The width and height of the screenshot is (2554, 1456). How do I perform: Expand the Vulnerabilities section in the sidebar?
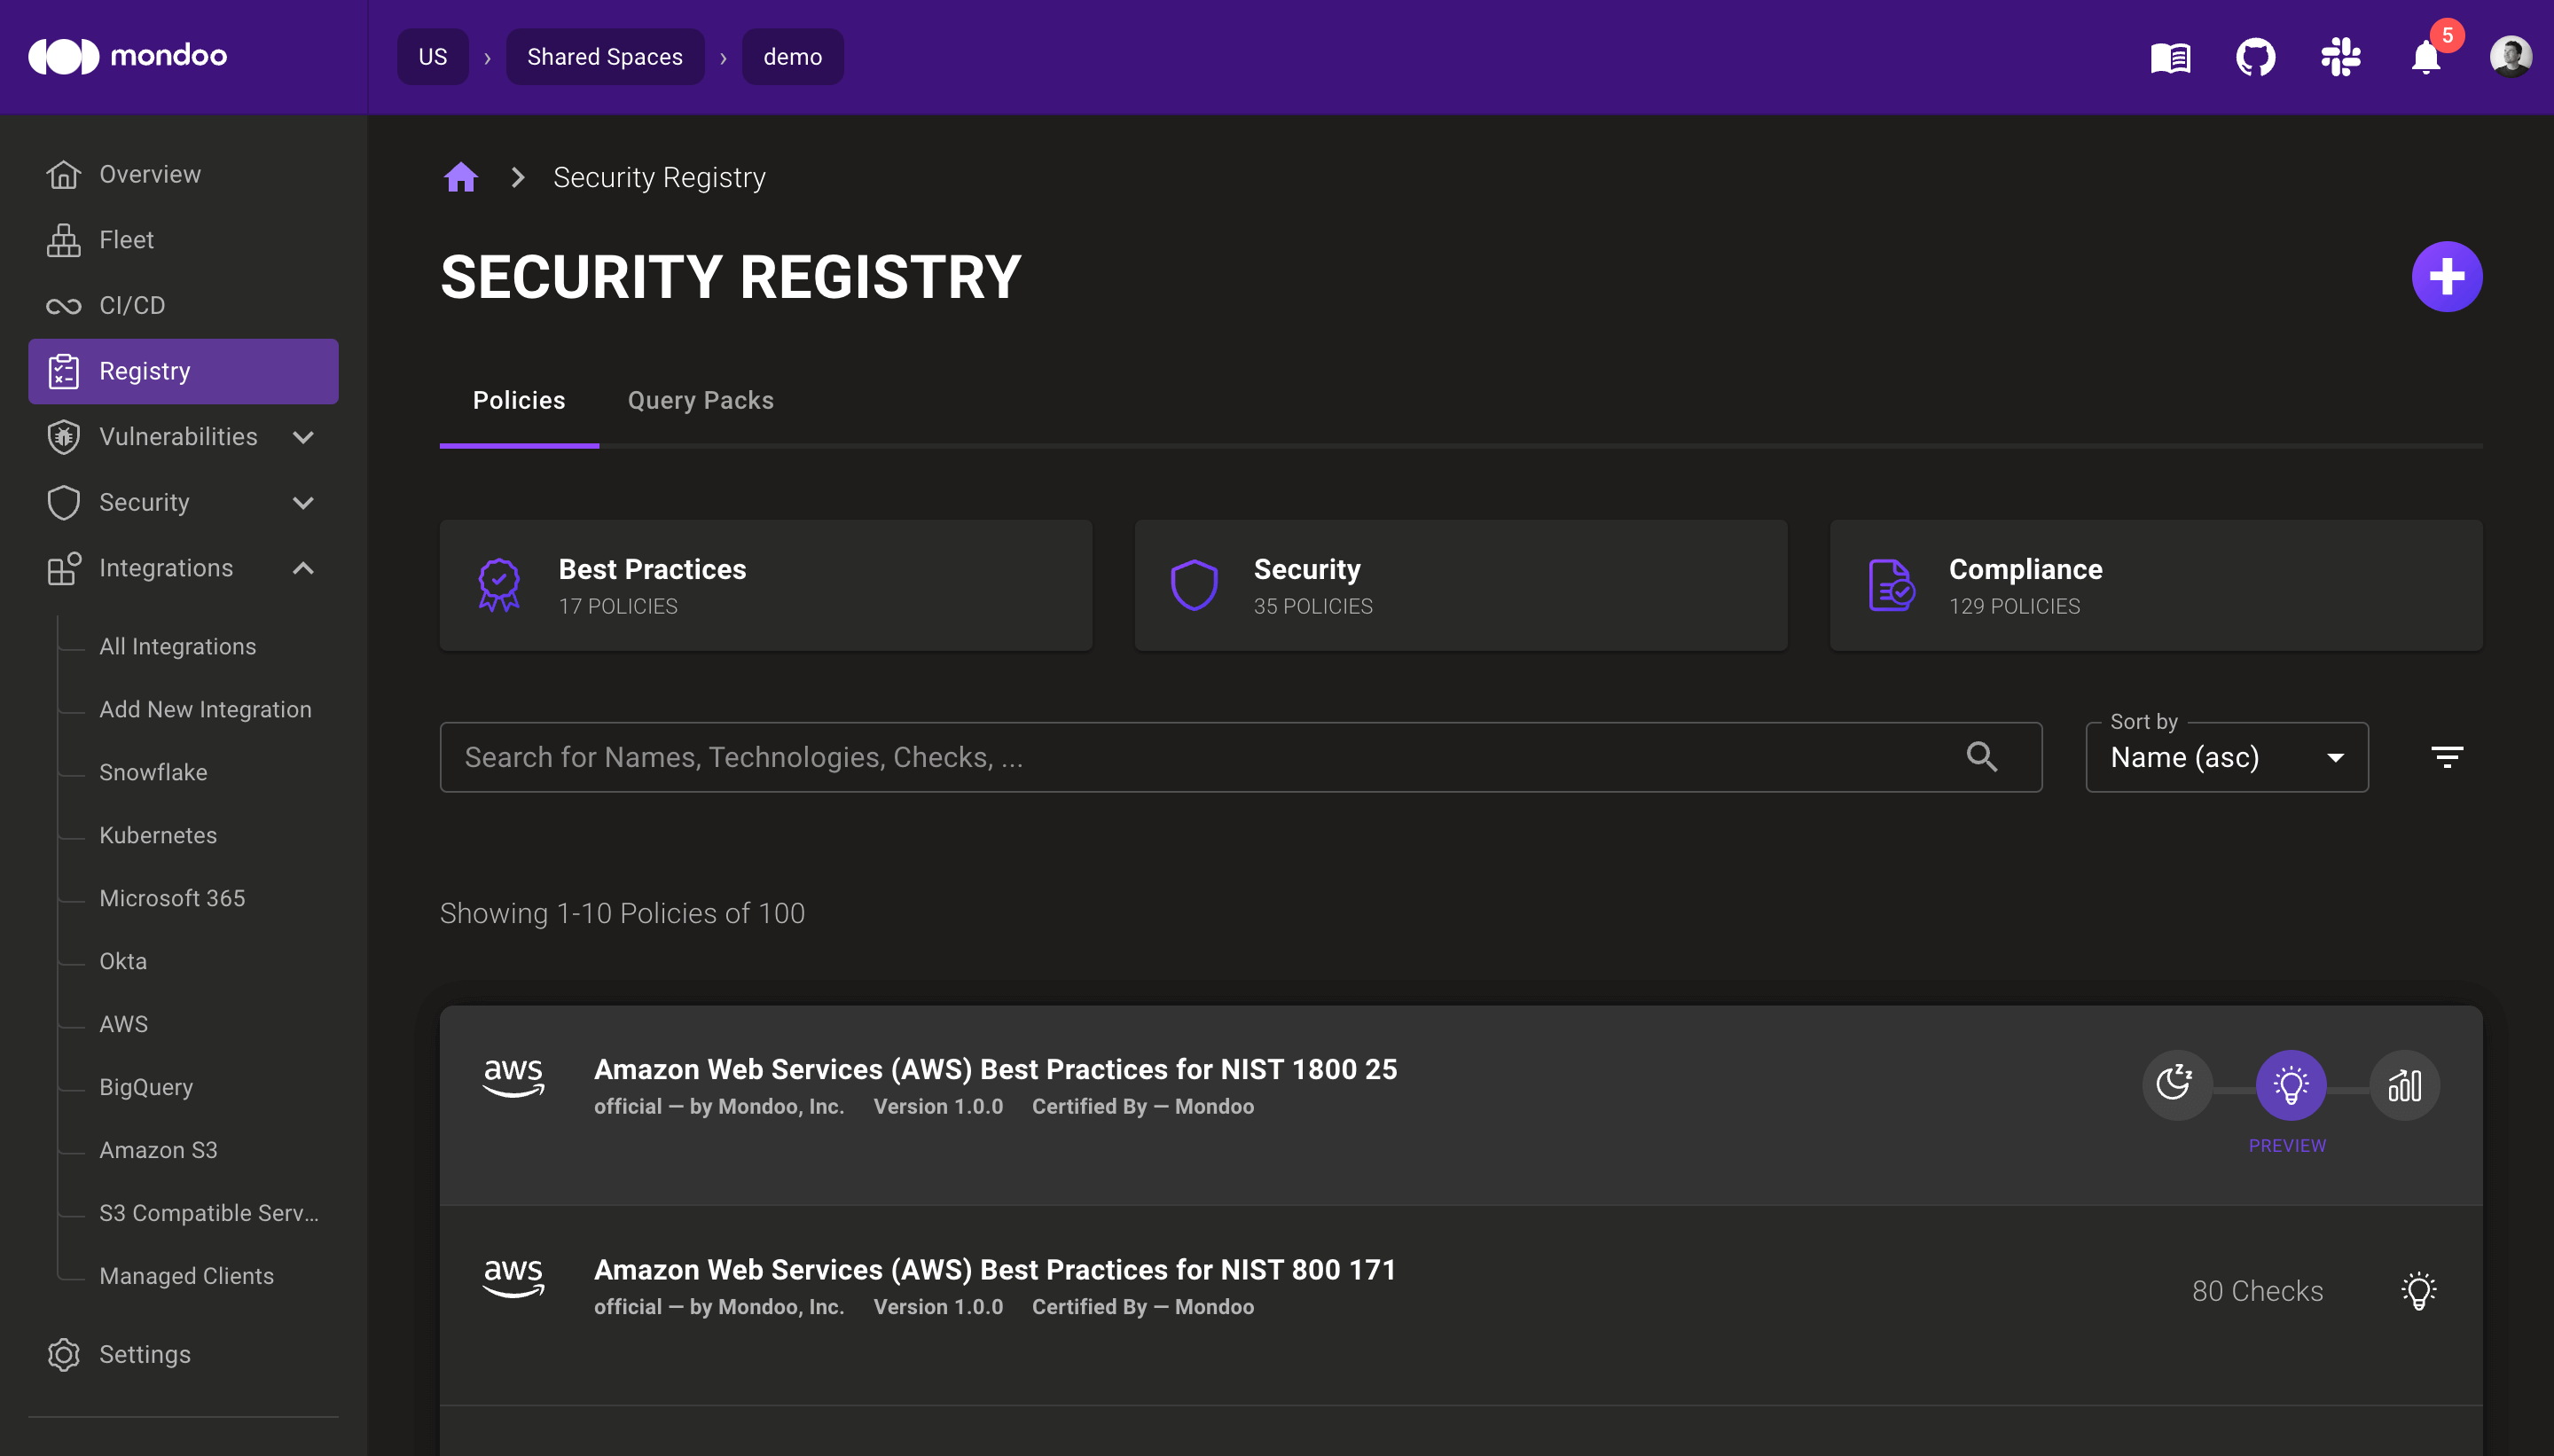pos(303,437)
